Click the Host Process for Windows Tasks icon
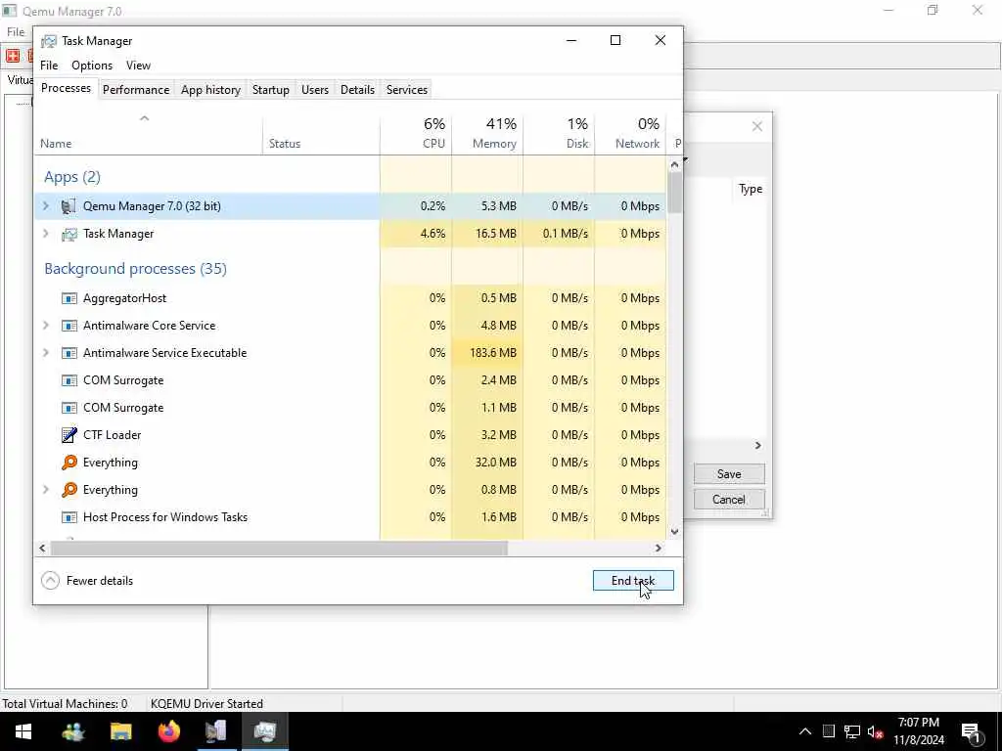1002x751 pixels. pos(69,517)
